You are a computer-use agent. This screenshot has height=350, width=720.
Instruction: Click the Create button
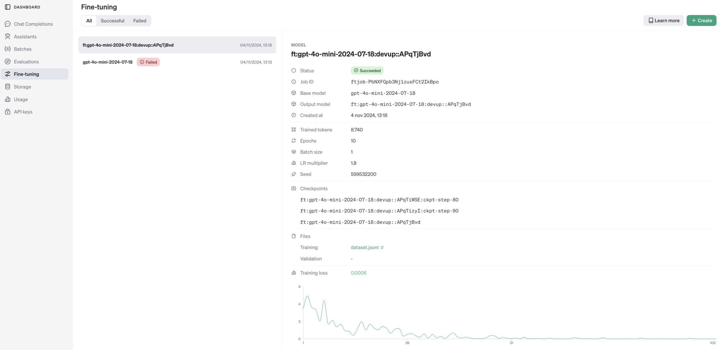point(701,20)
